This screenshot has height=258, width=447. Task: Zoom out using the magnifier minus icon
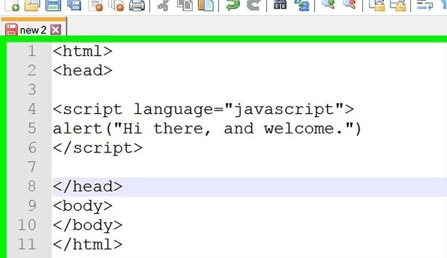350,4
